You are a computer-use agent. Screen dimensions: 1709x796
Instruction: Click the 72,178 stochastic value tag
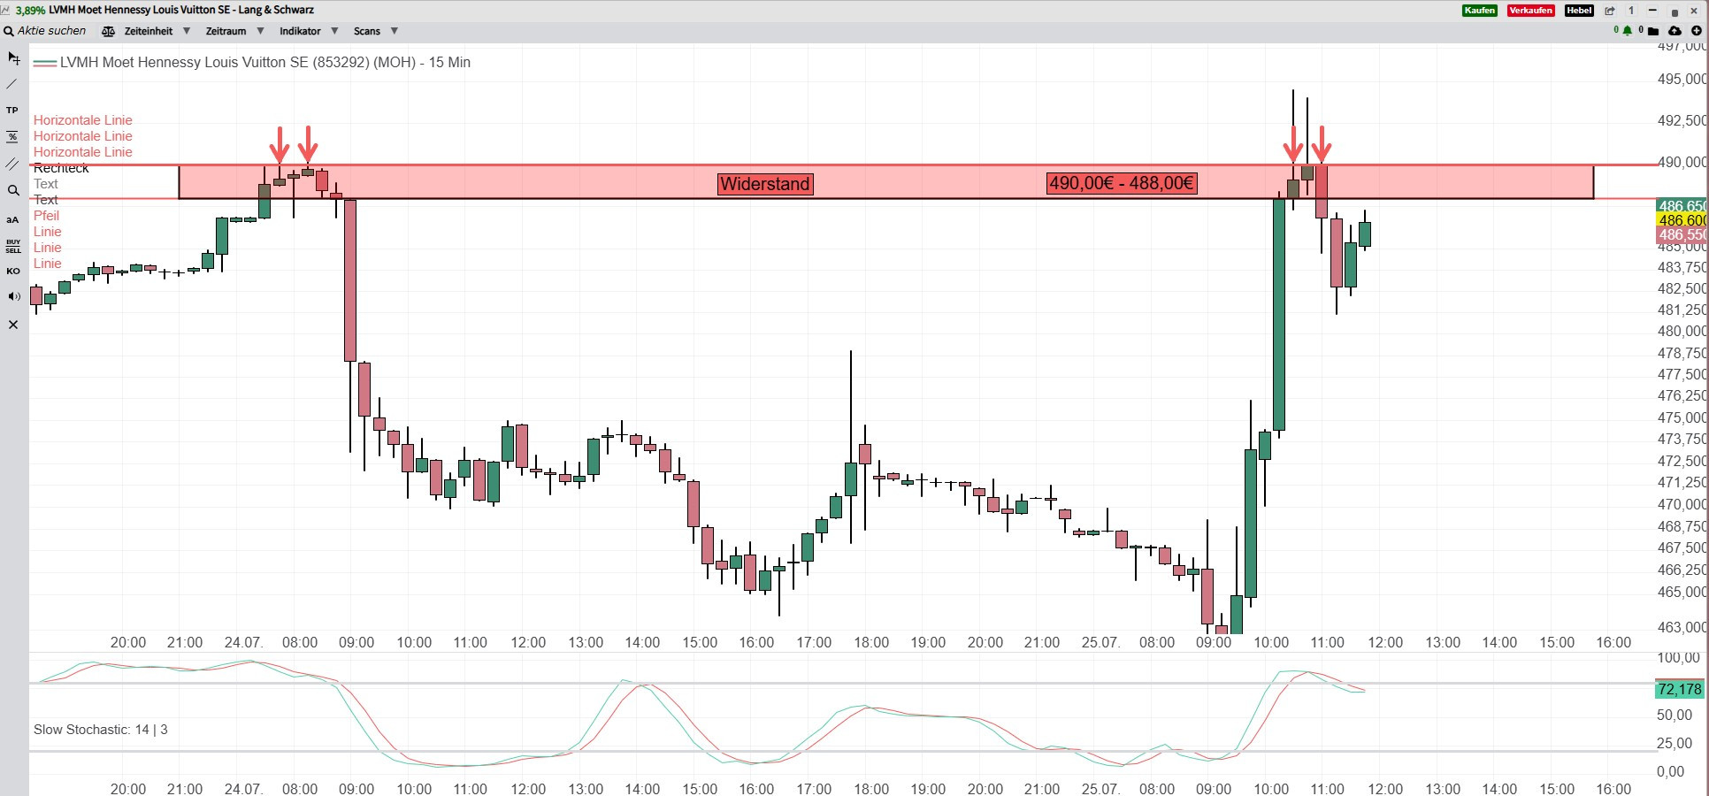1679,689
